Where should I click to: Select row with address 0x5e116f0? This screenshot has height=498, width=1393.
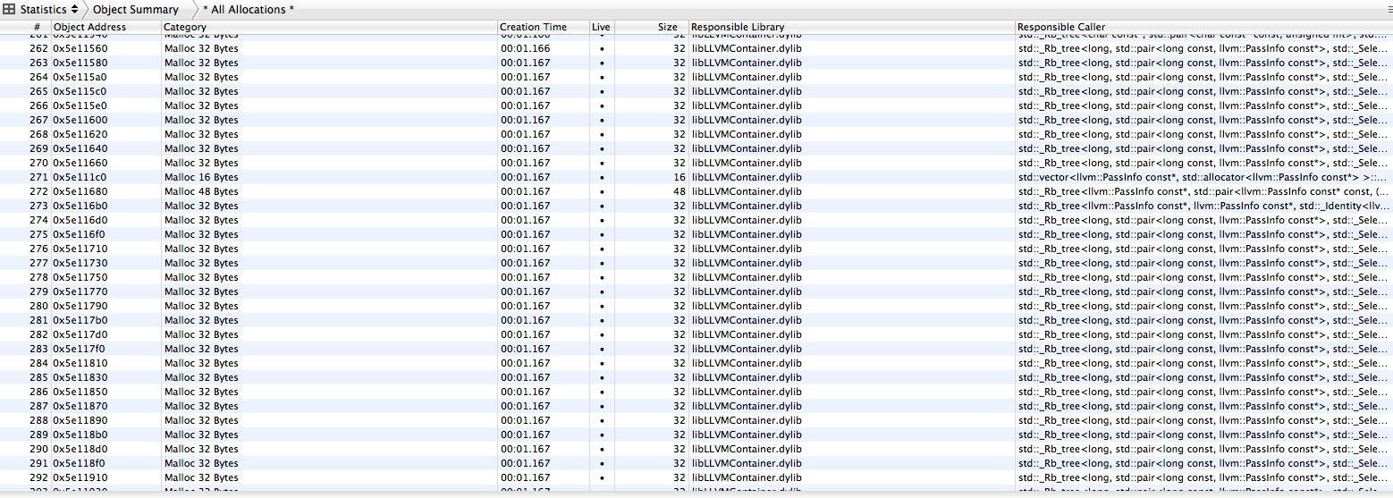(x=696, y=234)
